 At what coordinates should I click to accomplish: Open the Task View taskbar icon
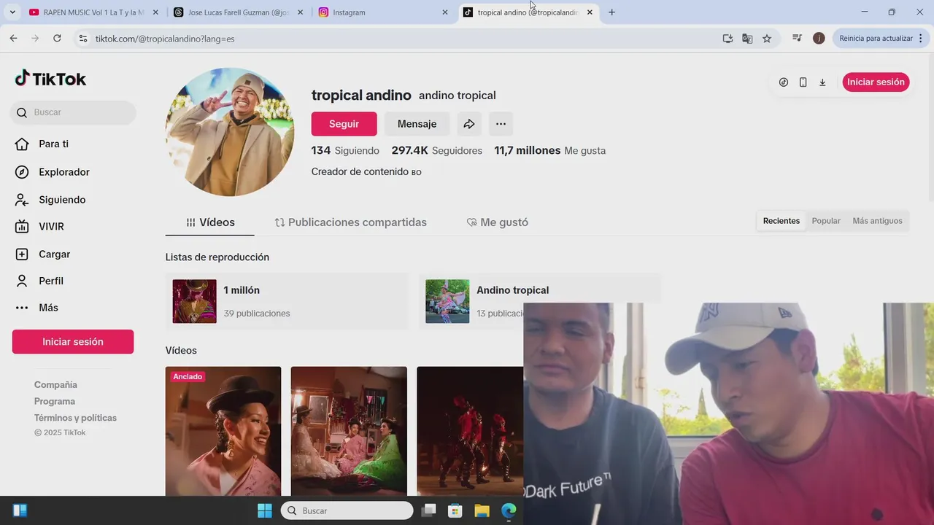(x=428, y=510)
